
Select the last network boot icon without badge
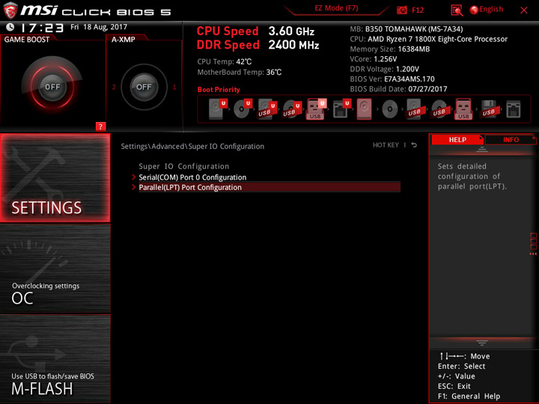click(514, 109)
